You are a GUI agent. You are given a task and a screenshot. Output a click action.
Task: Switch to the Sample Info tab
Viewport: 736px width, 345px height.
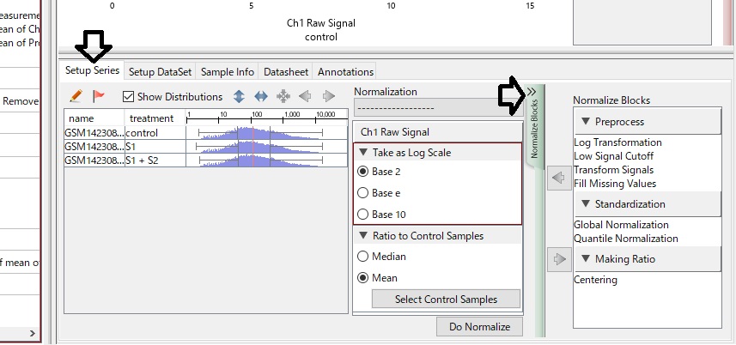[x=228, y=72]
